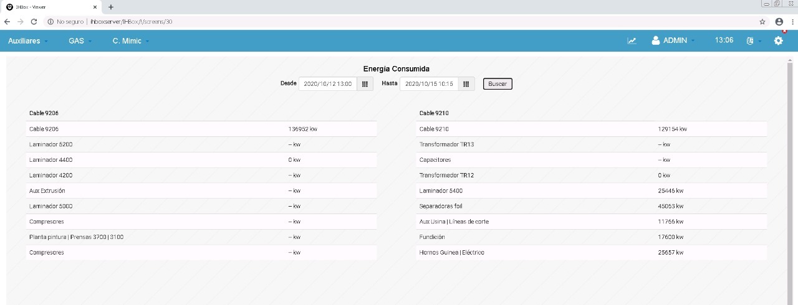
Task: Open Chrome three-dot menu
Action: click(792, 21)
